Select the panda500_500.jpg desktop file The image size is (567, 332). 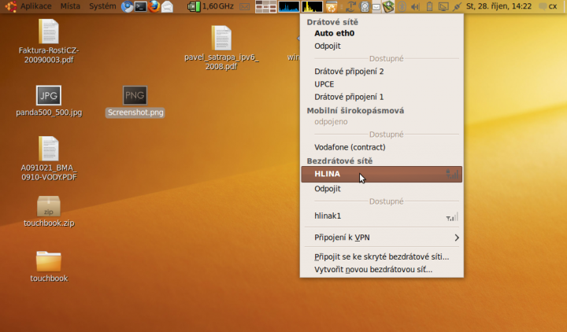coord(49,101)
